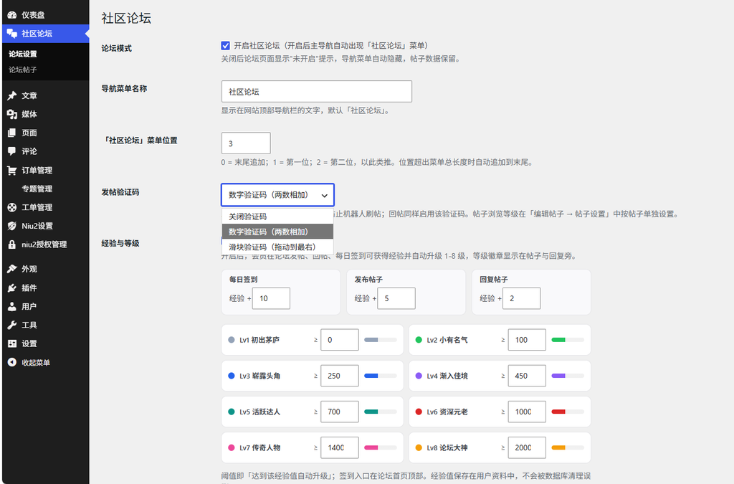Click the Lv3 threshold field showing 250
The image size is (734, 484).
(340, 376)
